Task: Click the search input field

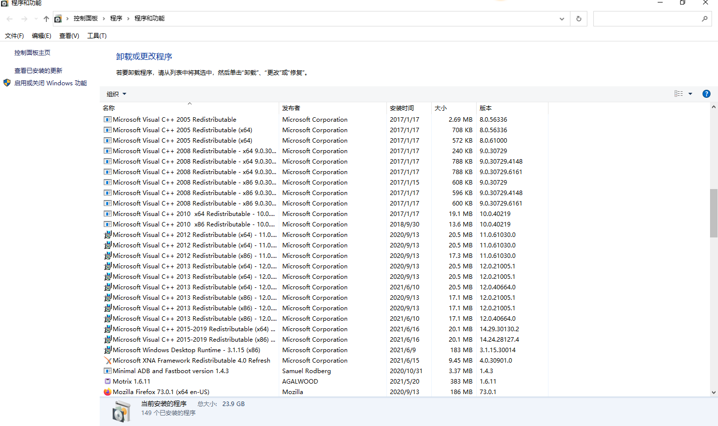Action: 647,18
